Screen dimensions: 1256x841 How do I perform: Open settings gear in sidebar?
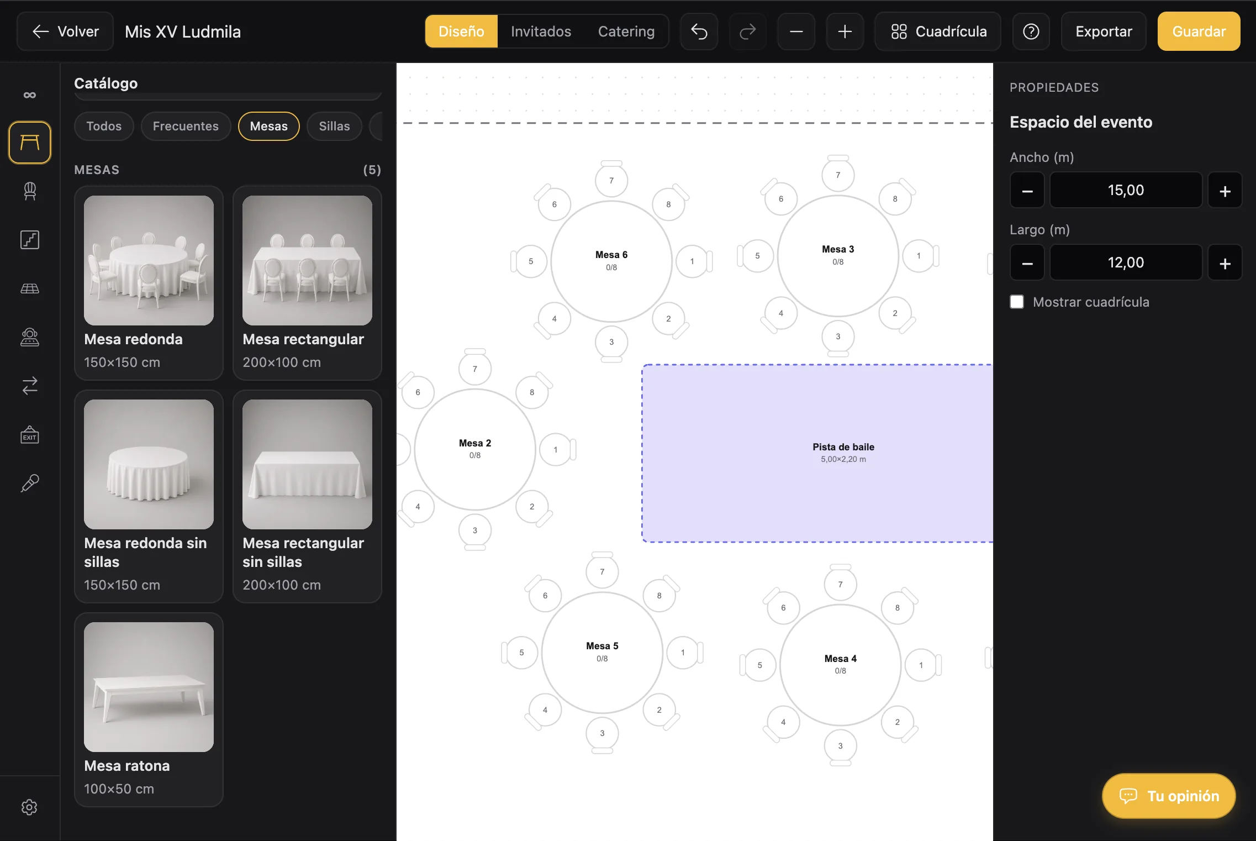[30, 807]
